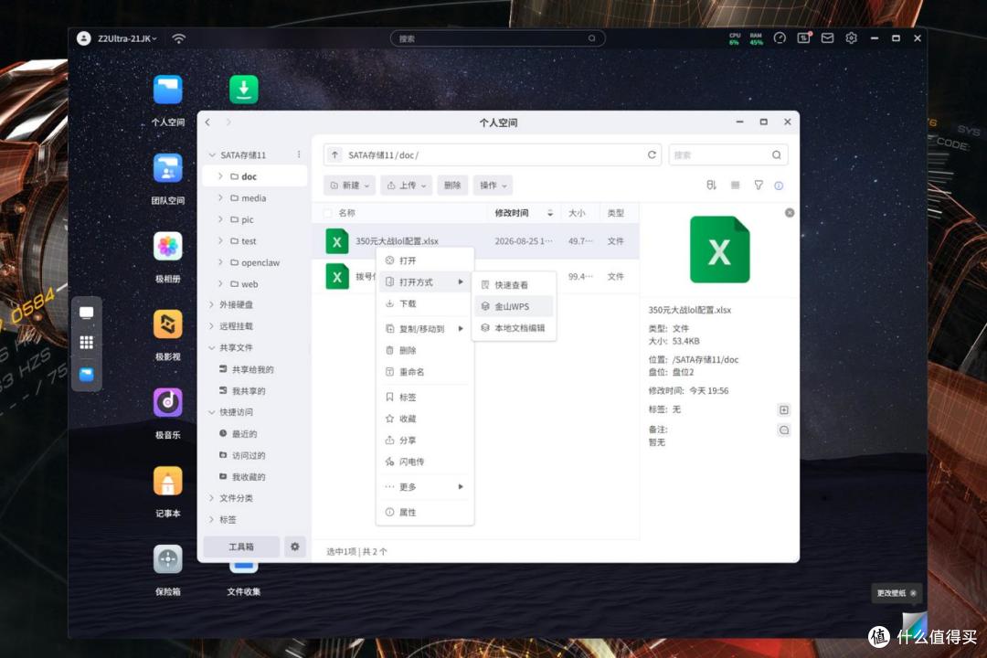Click the user avatar icon in top bar
This screenshot has height=658, width=987.
[84, 38]
